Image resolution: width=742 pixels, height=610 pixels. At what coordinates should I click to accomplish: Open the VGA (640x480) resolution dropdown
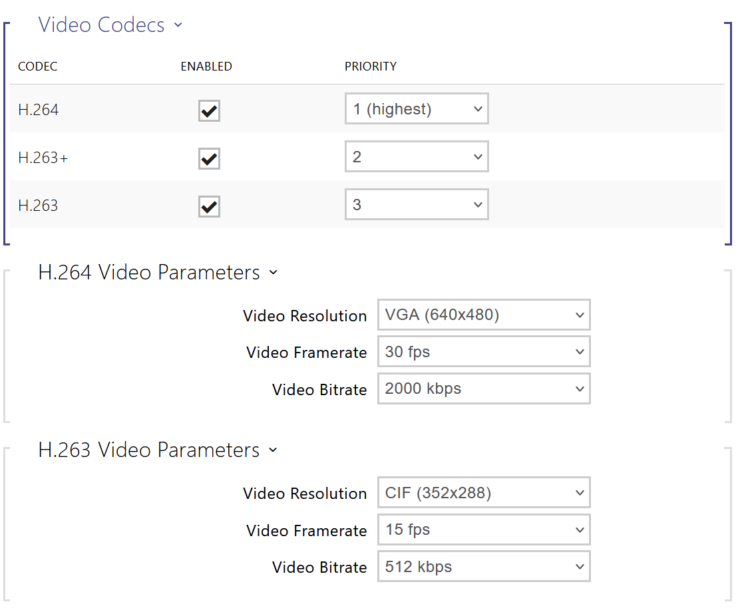pyautogui.click(x=484, y=315)
